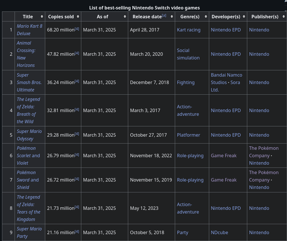The image size is (287, 241).
Task: Select the 26.72 million copies sold cell
Action: tap(63, 180)
